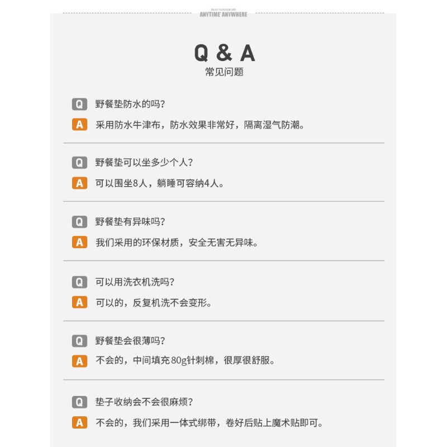Click the orange A icon beside 反复机洗不会变形

pyautogui.click(x=79, y=302)
